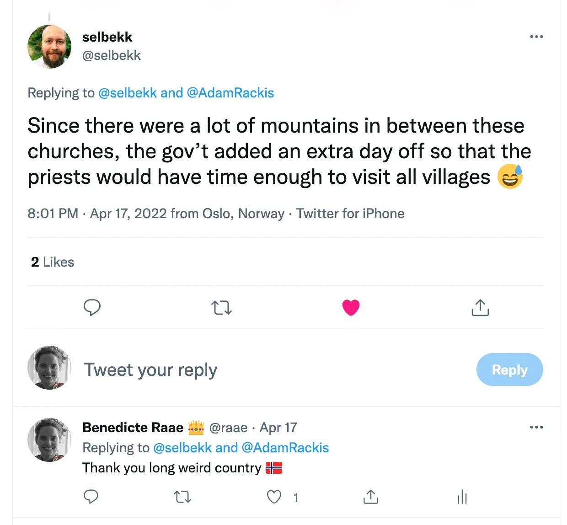Open the more options menu on selbekk's tweet
Screen dimensions: 567x525
tap(536, 37)
